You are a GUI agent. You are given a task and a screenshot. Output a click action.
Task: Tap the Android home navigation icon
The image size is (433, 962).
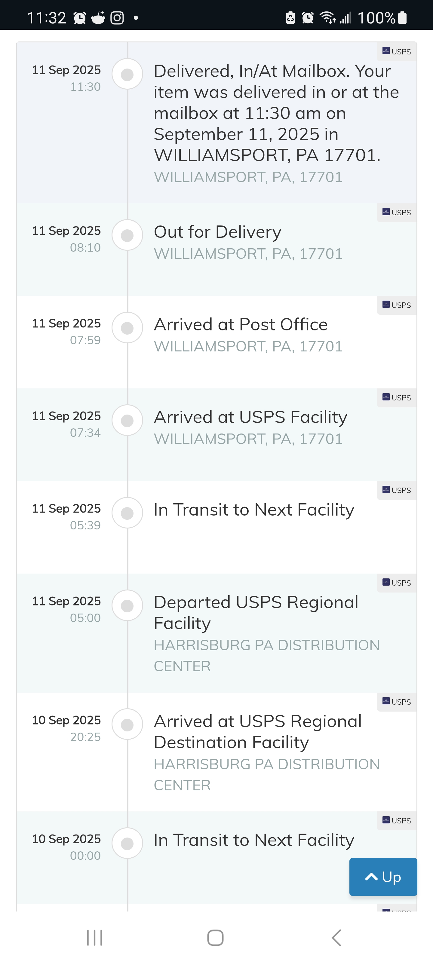216,938
